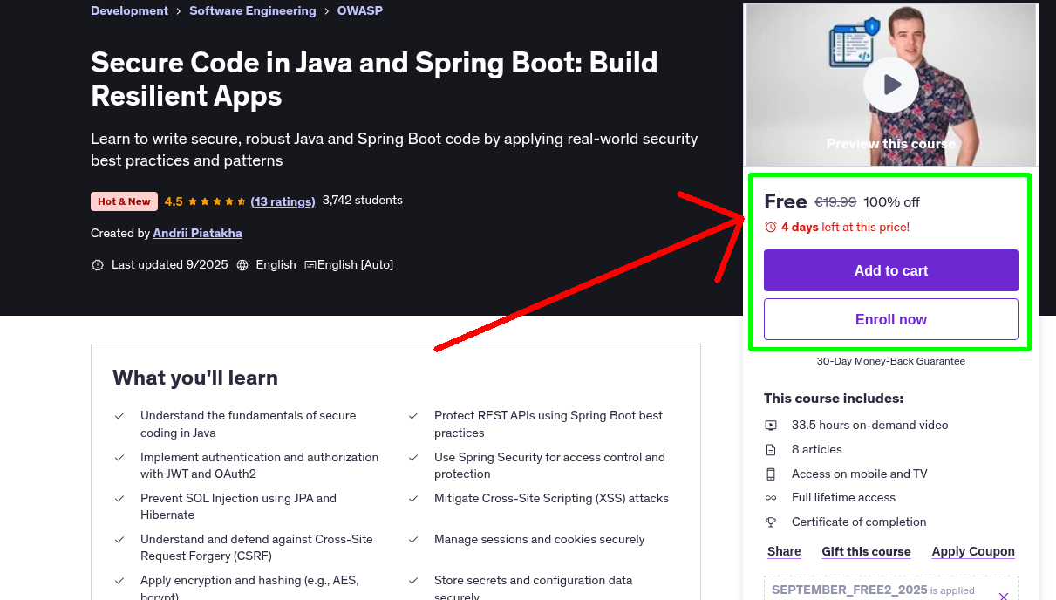Click 33.5 hours on-demand video text
This screenshot has height=600, width=1056.
869,426
